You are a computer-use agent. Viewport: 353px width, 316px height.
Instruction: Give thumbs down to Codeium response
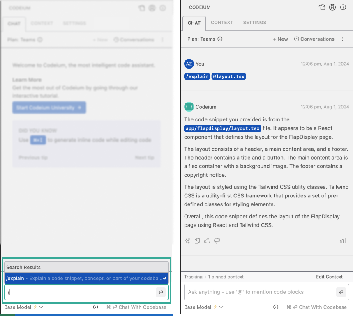(217, 241)
